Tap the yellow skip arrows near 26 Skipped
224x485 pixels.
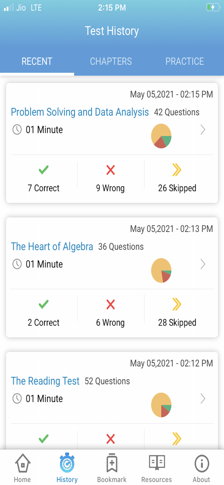[177, 170]
